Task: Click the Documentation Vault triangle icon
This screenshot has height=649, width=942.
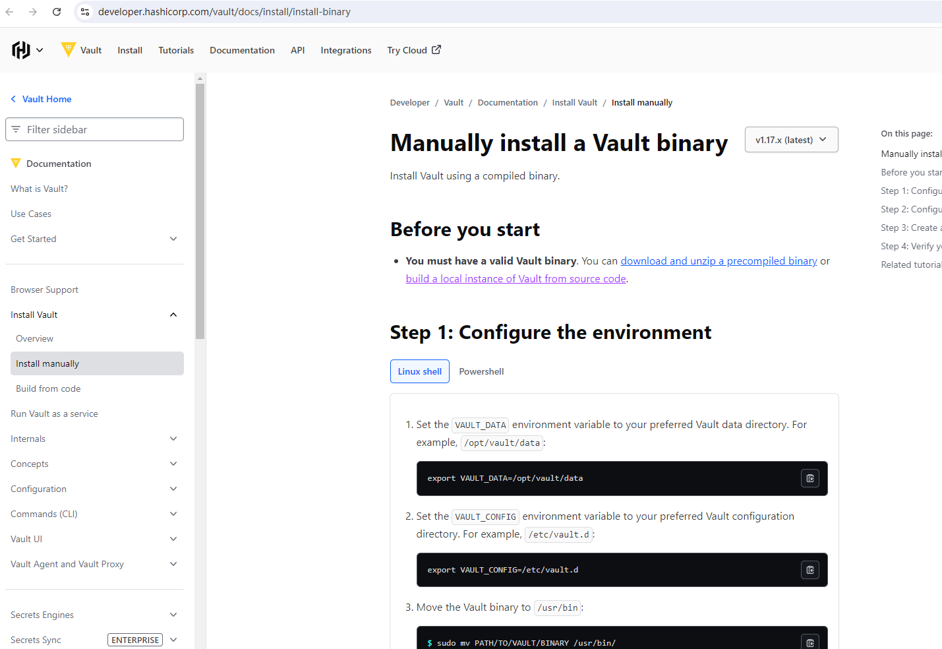Action: [x=16, y=163]
